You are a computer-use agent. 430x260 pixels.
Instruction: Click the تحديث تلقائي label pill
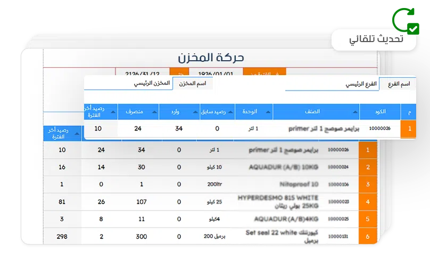(374, 40)
